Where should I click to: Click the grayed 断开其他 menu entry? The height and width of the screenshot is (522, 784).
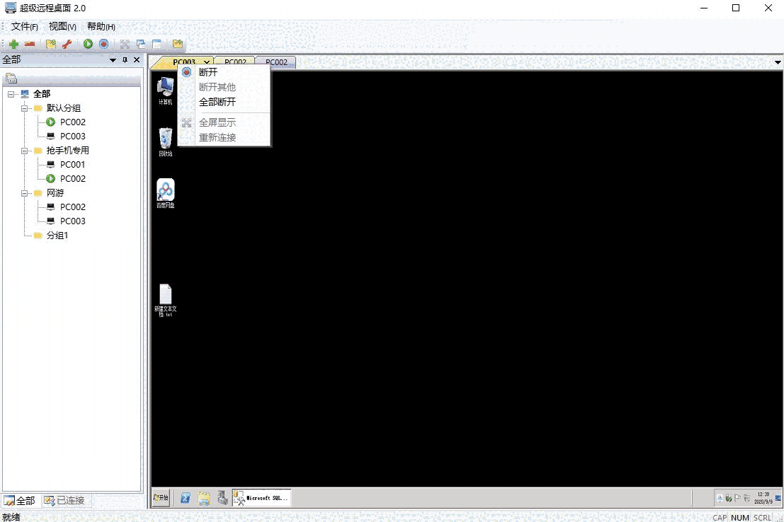(x=224, y=87)
